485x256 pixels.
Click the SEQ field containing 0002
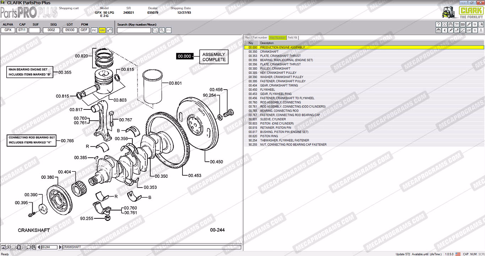pos(52,30)
